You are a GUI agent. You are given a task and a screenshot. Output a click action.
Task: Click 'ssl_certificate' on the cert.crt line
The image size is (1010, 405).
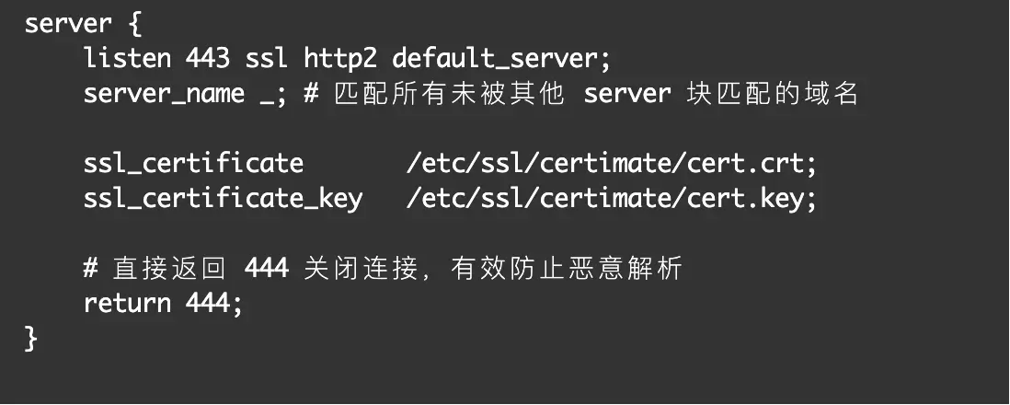coord(193,164)
